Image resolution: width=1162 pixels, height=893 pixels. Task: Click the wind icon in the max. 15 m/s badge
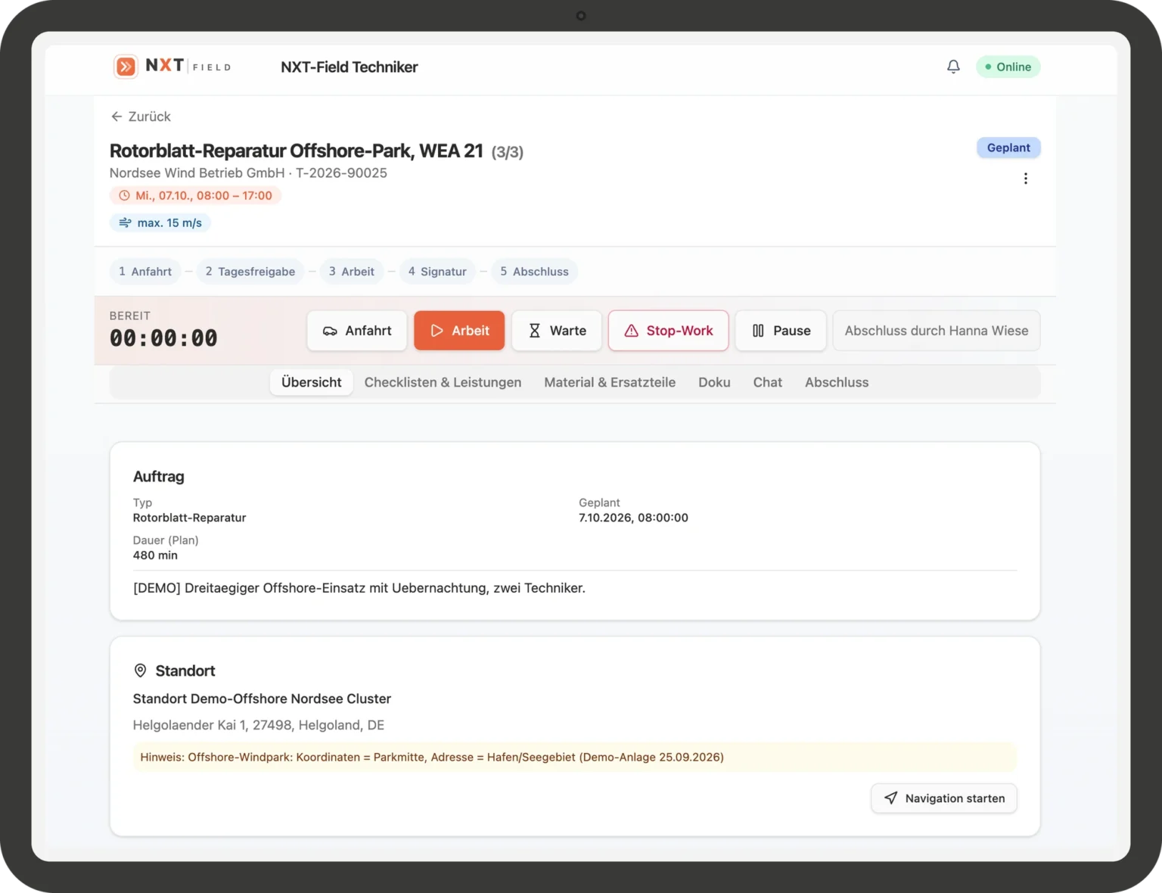pyautogui.click(x=126, y=222)
